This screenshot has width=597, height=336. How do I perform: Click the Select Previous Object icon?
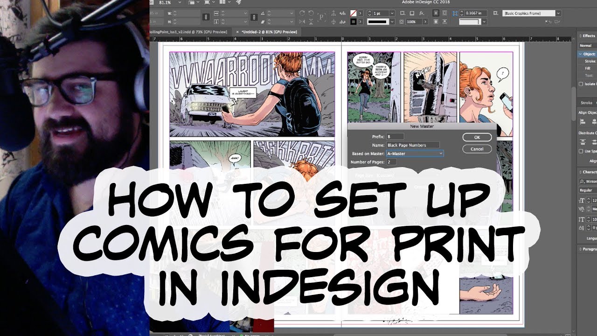point(342,13)
